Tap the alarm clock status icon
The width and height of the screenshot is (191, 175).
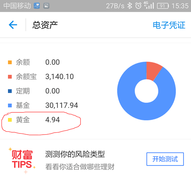click(x=138, y=6)
